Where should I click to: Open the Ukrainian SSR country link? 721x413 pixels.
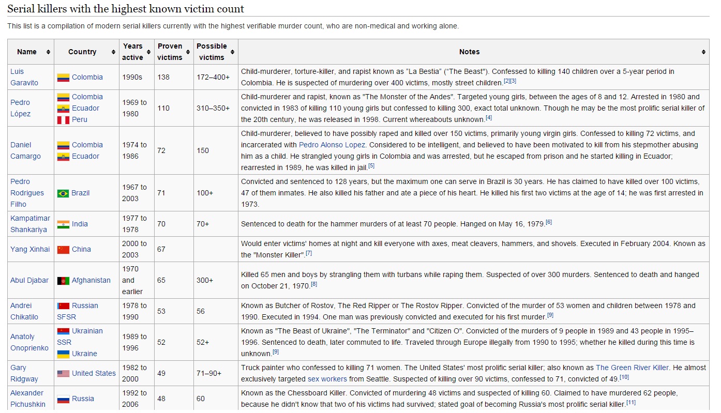(x=80, y=336)
